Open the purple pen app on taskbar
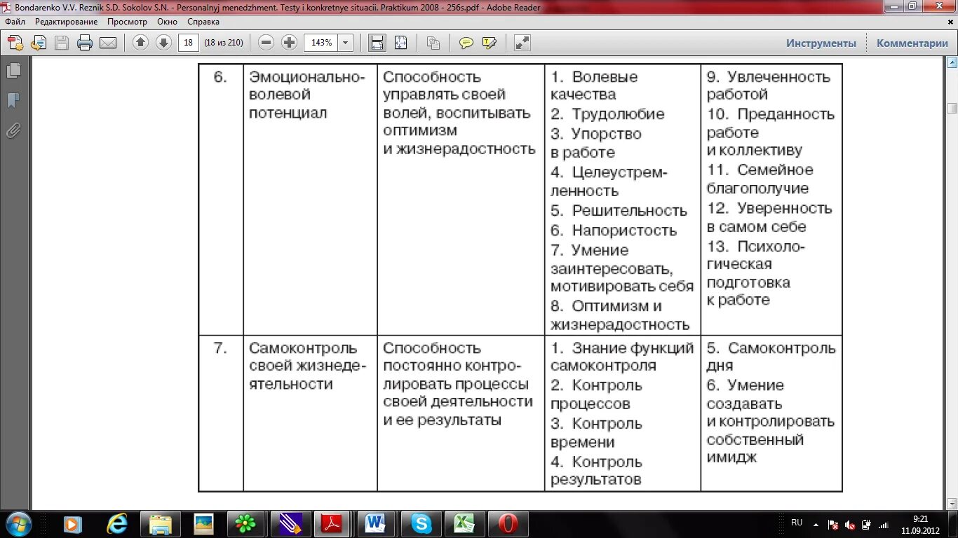The height and width of the screenshot is (538, 958). pos(290,524)
